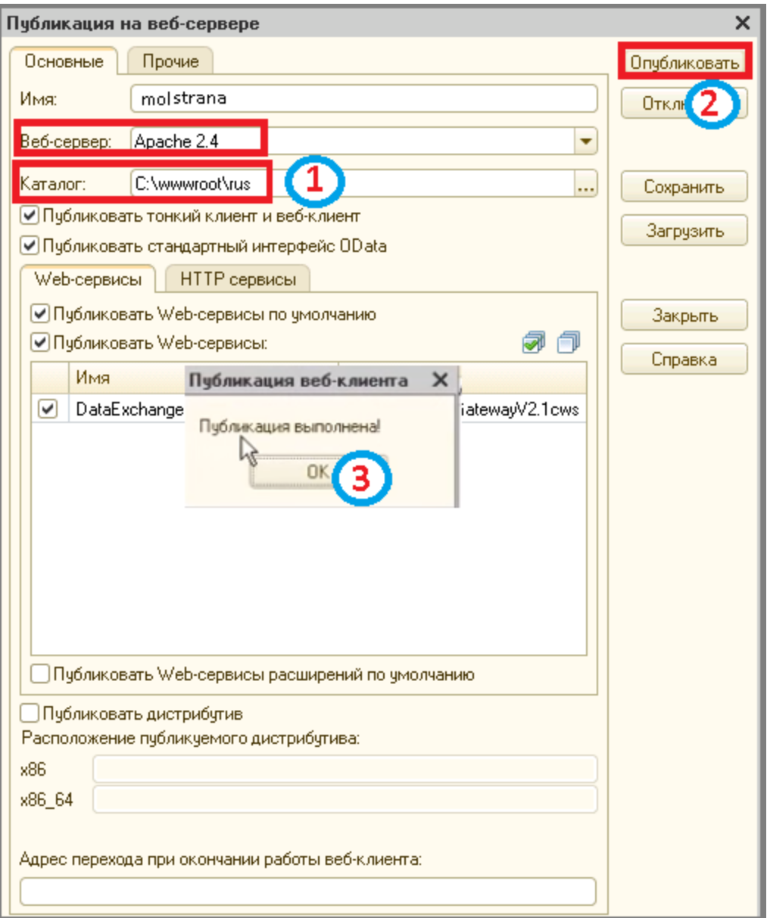Uncheck Публиковать стандартный интерфейс OData

(x=30, y=246)
